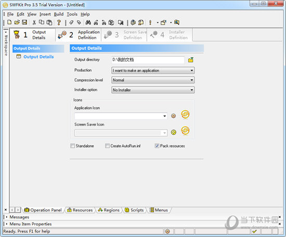Viewport: 286px width, 237px height.
Task: Enable the Standalone checkbox
Action: click(x=73, y=146)
